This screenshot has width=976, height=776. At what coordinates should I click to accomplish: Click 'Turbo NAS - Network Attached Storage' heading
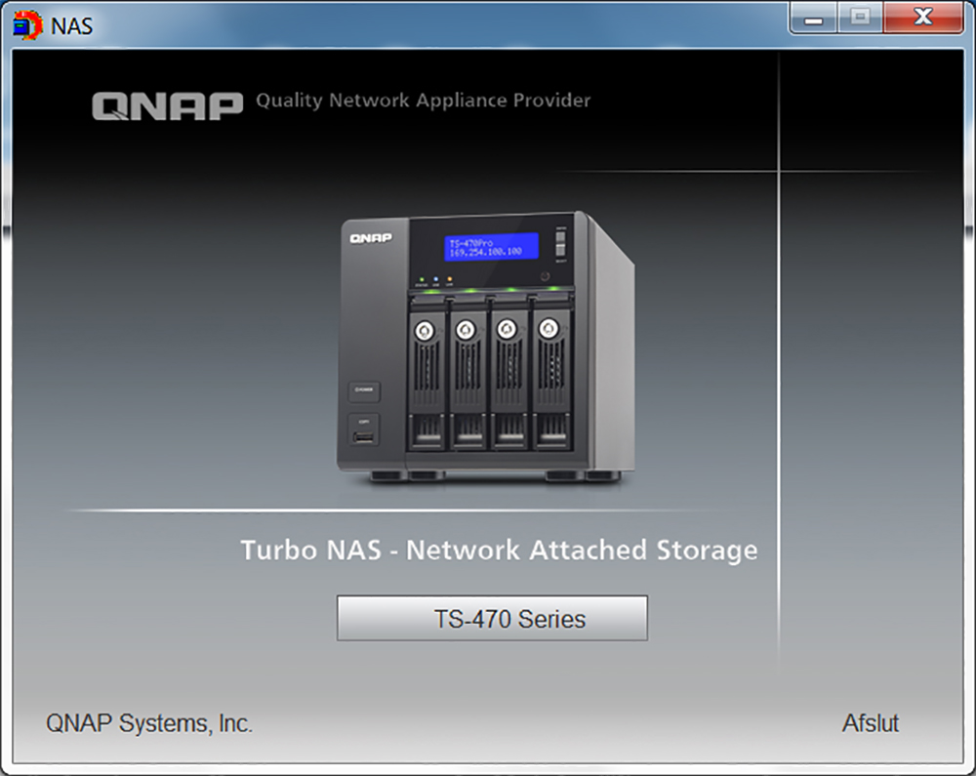(499, 551)
